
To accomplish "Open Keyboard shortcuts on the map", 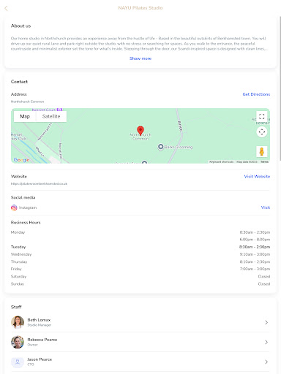I will click(x=221, y=161).
